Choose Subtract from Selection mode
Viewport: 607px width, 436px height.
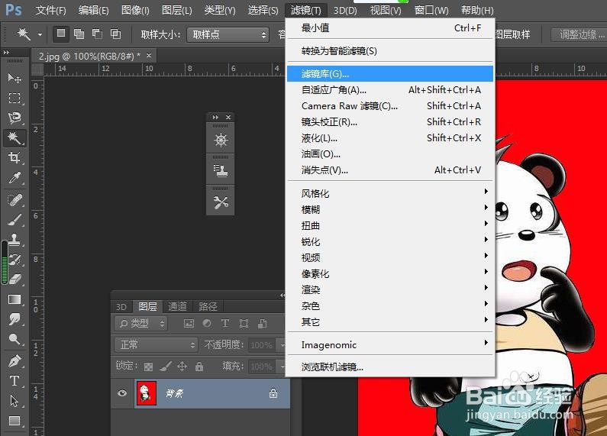[97, 34]
